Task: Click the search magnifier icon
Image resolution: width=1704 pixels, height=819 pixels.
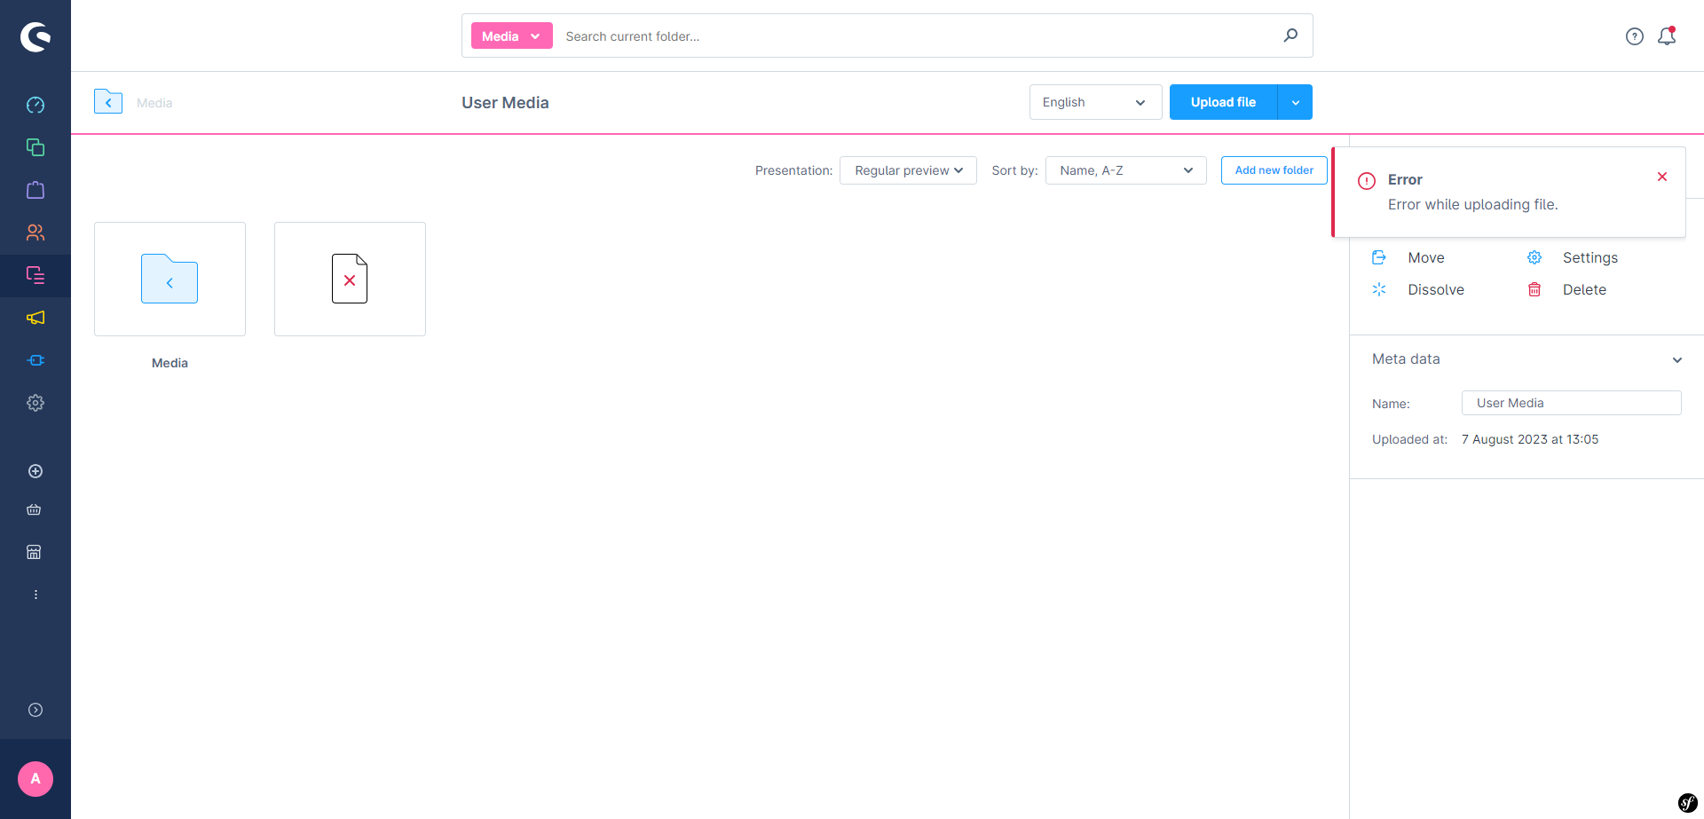Action: (1290, 35)
